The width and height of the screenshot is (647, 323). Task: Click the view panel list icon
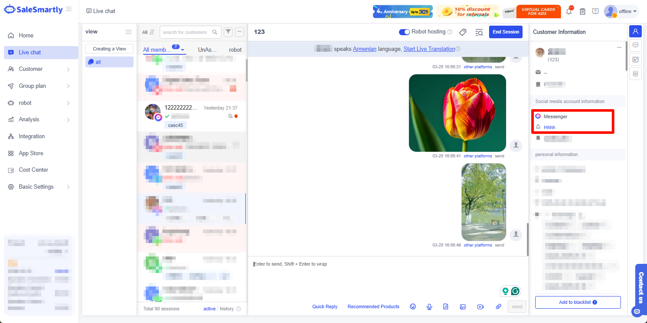pyautogui.click(x=128, y=32)
